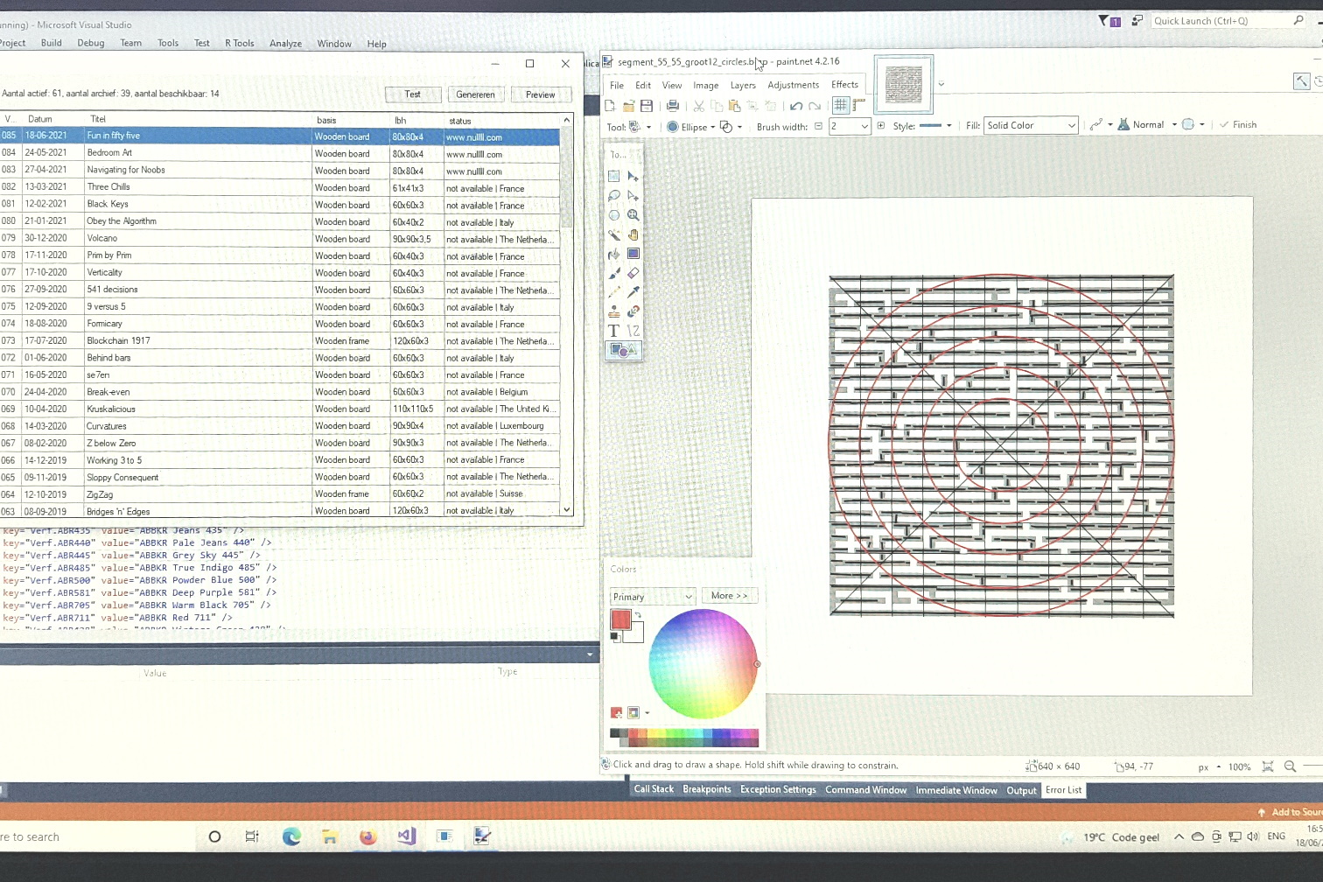Open the Normal blend mode dropdown
The width and height of the screenshot is (1323, 882).
1147,125
